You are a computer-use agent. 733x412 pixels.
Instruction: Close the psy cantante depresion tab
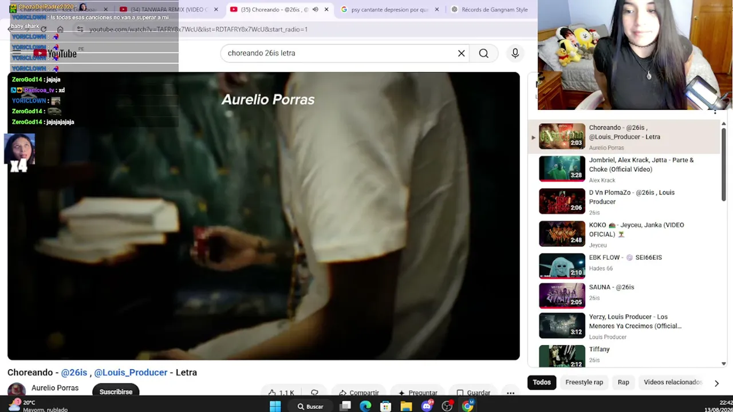(x=437, y=10)
